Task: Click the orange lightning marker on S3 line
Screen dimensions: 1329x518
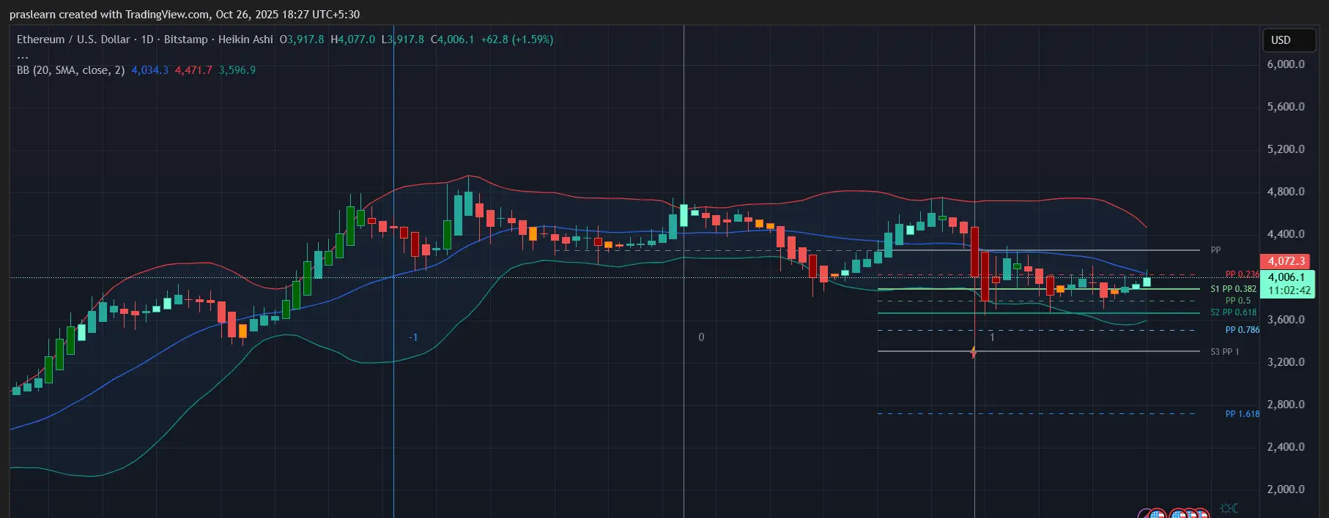Action: pos(974,353)
